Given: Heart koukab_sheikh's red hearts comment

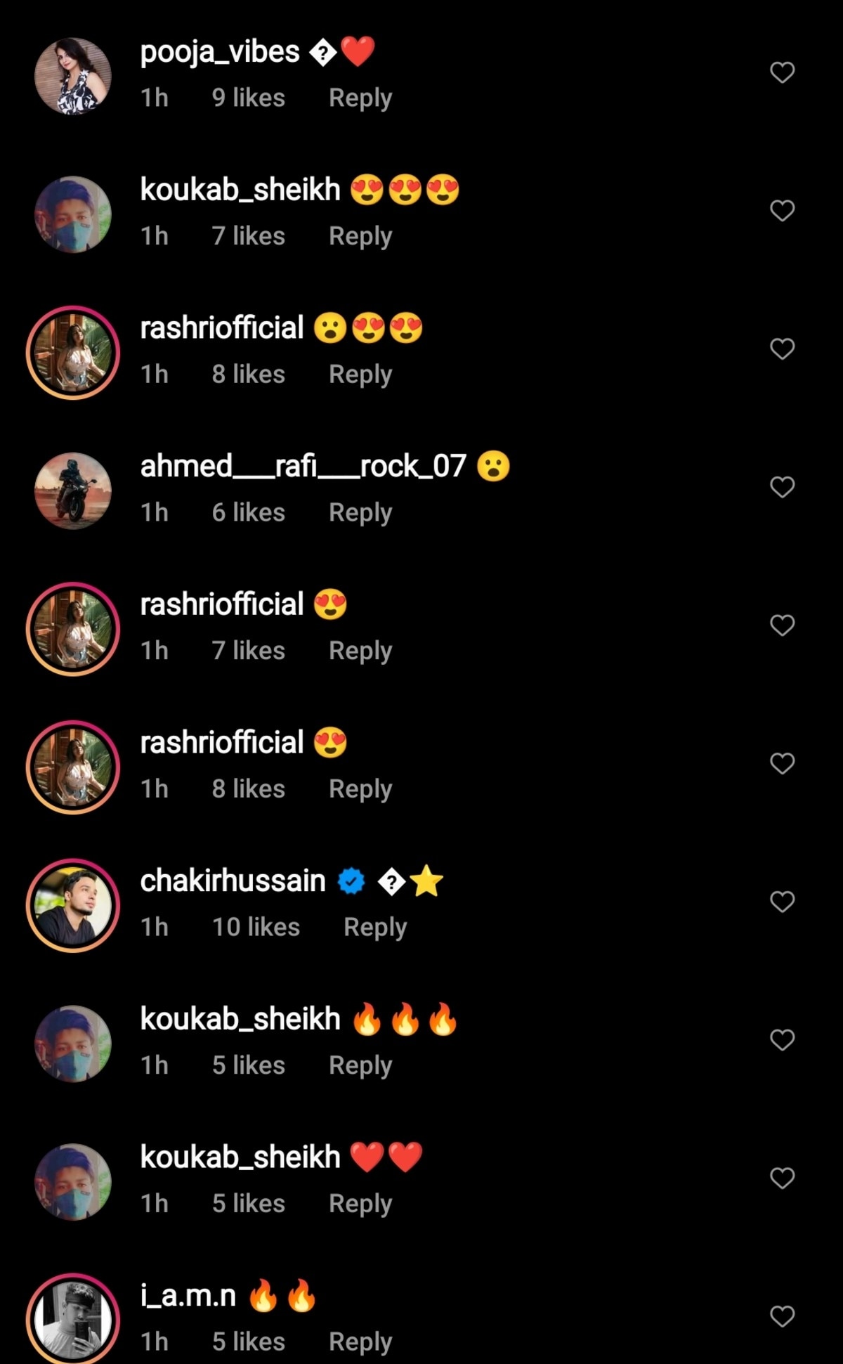Looking at the screenshot, I should click(x=782, y=1178).
